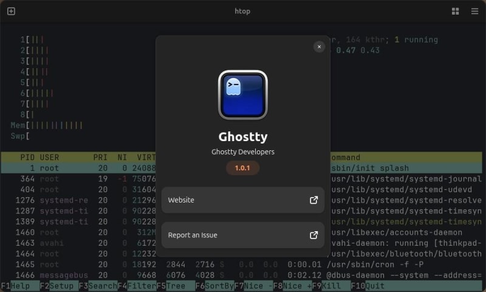Screen dimensions: 486x292
Task: Open the hamburger main menu
Action: [474, 11]
